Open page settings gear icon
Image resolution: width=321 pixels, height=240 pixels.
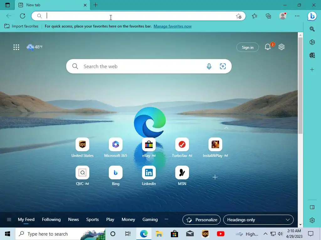point(282,47)
